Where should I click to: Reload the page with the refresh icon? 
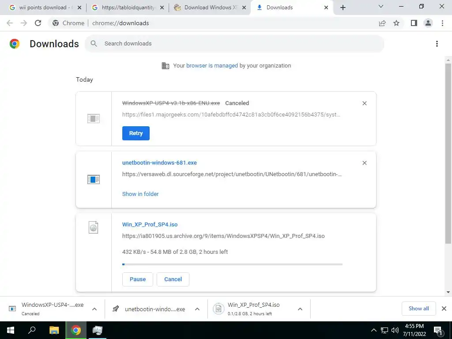(38, 23)
